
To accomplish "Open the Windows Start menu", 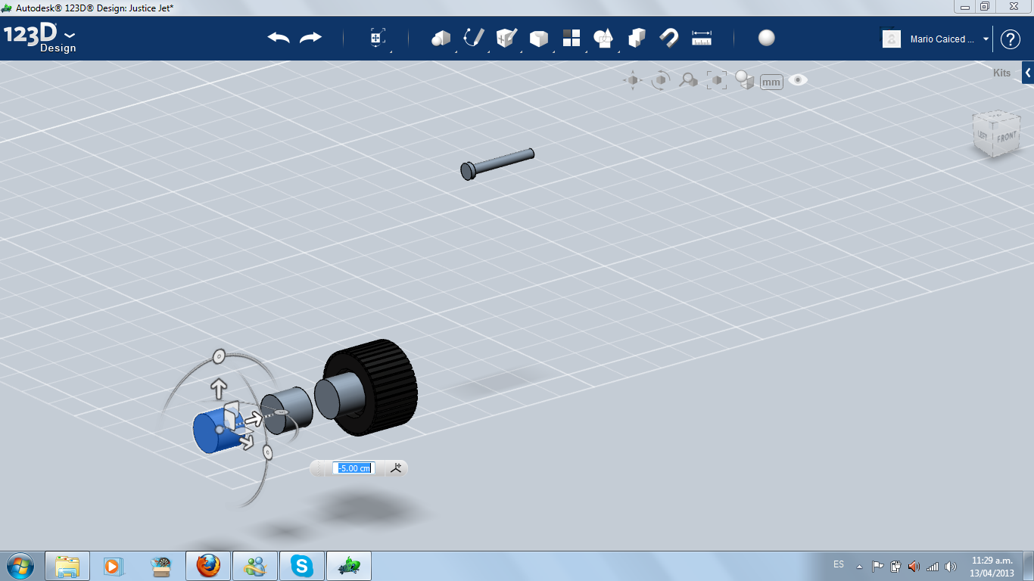I will pos(20,566).
